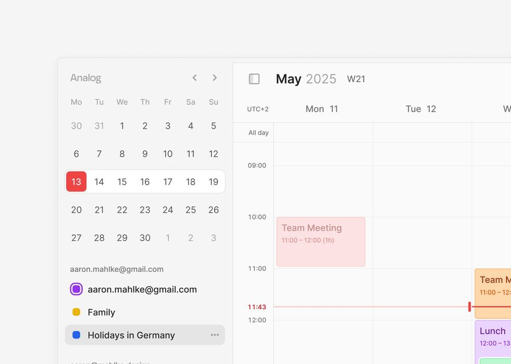Toggle aaron.mahlke@gmail.com calendar visibility
The width and height of the screenshot is (511, 364).
pos(76,289)
